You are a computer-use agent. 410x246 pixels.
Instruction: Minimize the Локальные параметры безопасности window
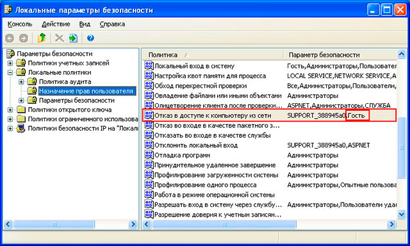pos(373,10)
